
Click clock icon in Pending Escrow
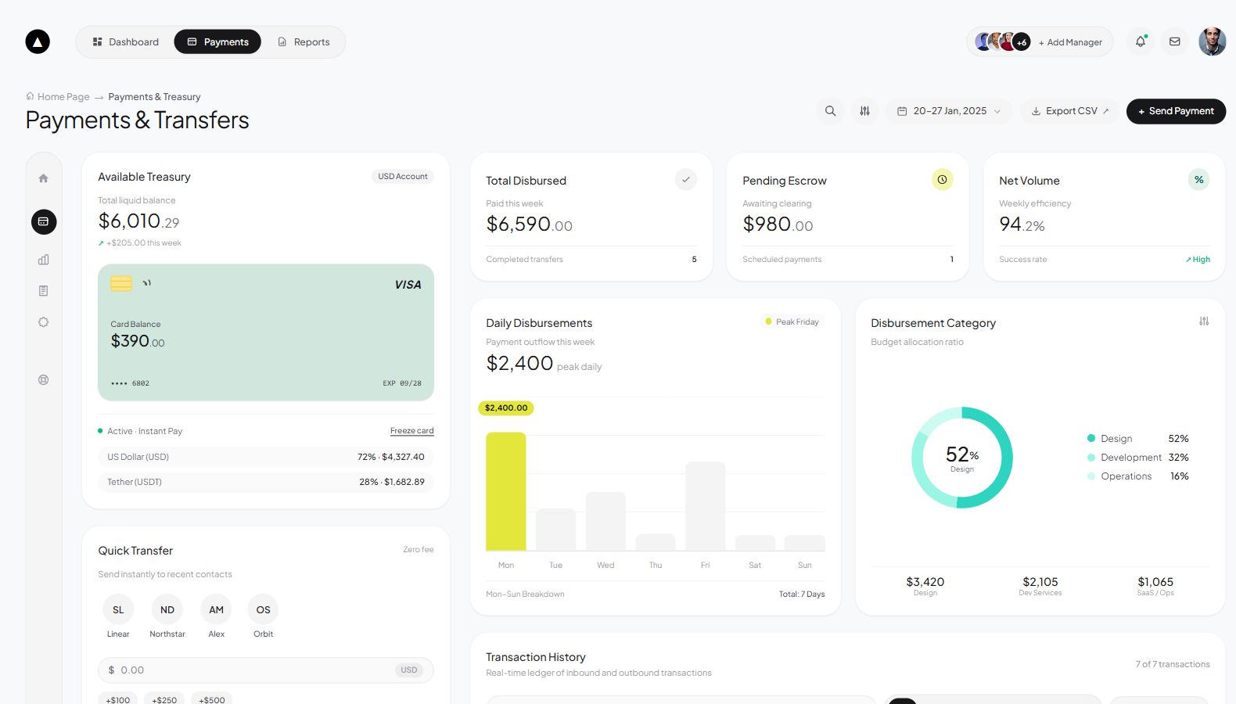pos(943,180)
